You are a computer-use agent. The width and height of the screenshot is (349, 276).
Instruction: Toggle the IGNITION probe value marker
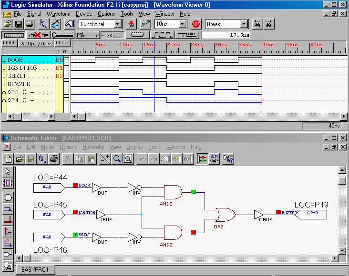(75, 212)
